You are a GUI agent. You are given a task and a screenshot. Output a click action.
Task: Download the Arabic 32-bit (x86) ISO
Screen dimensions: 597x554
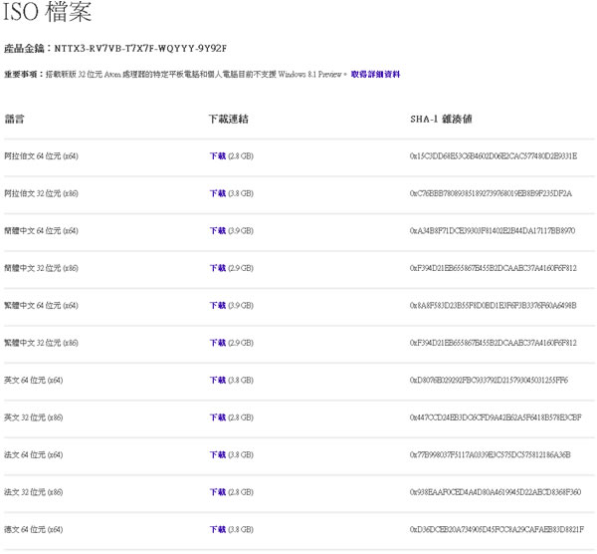point(217,193)
